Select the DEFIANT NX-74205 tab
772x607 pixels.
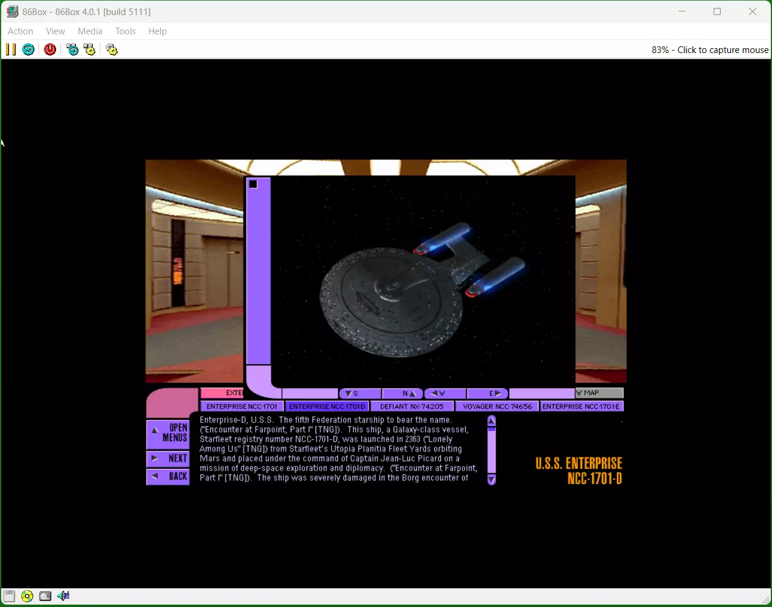(412, 406)
